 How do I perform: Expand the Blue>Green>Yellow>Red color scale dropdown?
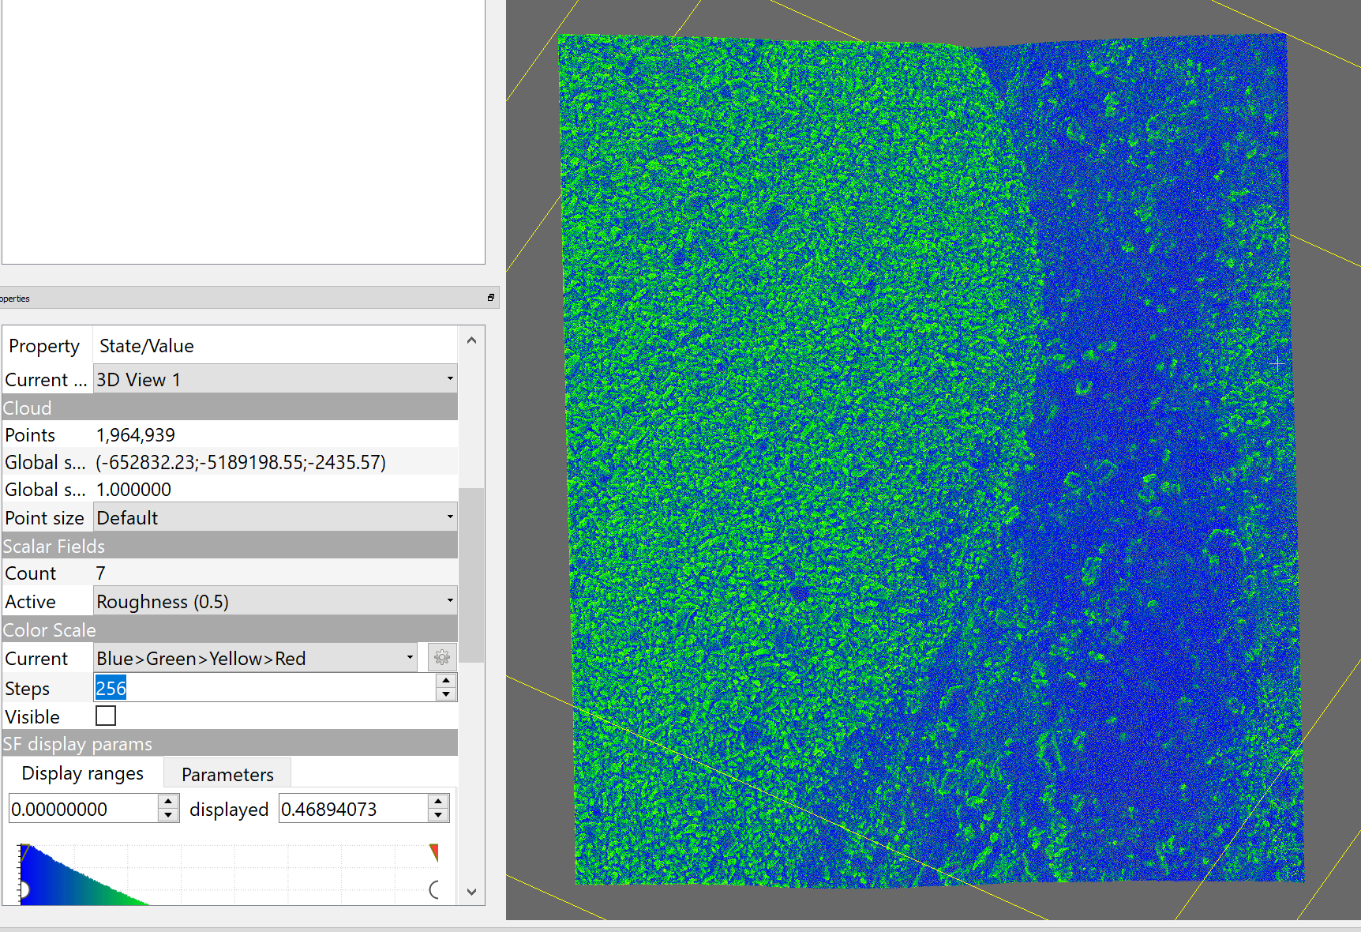(256, 657)
